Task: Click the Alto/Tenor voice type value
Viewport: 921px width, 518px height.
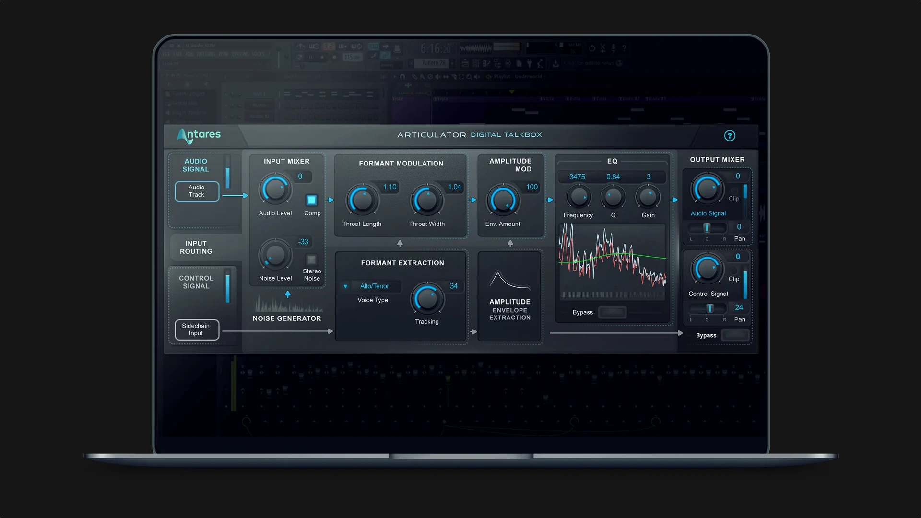Action: [x=375, y=286]
